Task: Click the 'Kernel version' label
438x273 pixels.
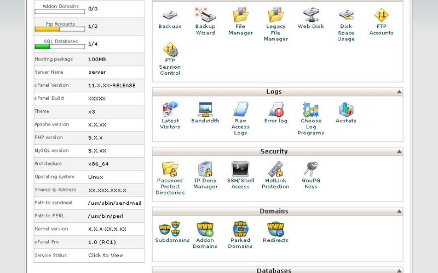Action: click(x=51, y=229)
